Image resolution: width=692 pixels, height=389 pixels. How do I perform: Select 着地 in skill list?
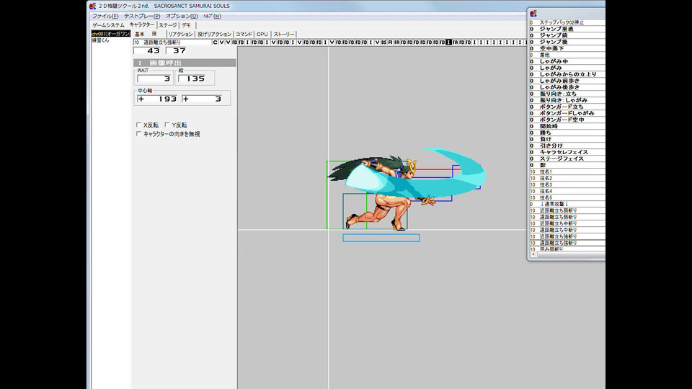567,55
